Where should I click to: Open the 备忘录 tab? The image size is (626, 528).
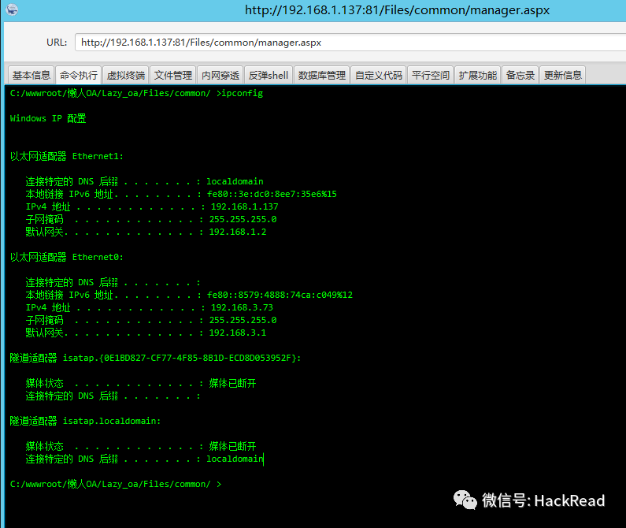(520, 75)
